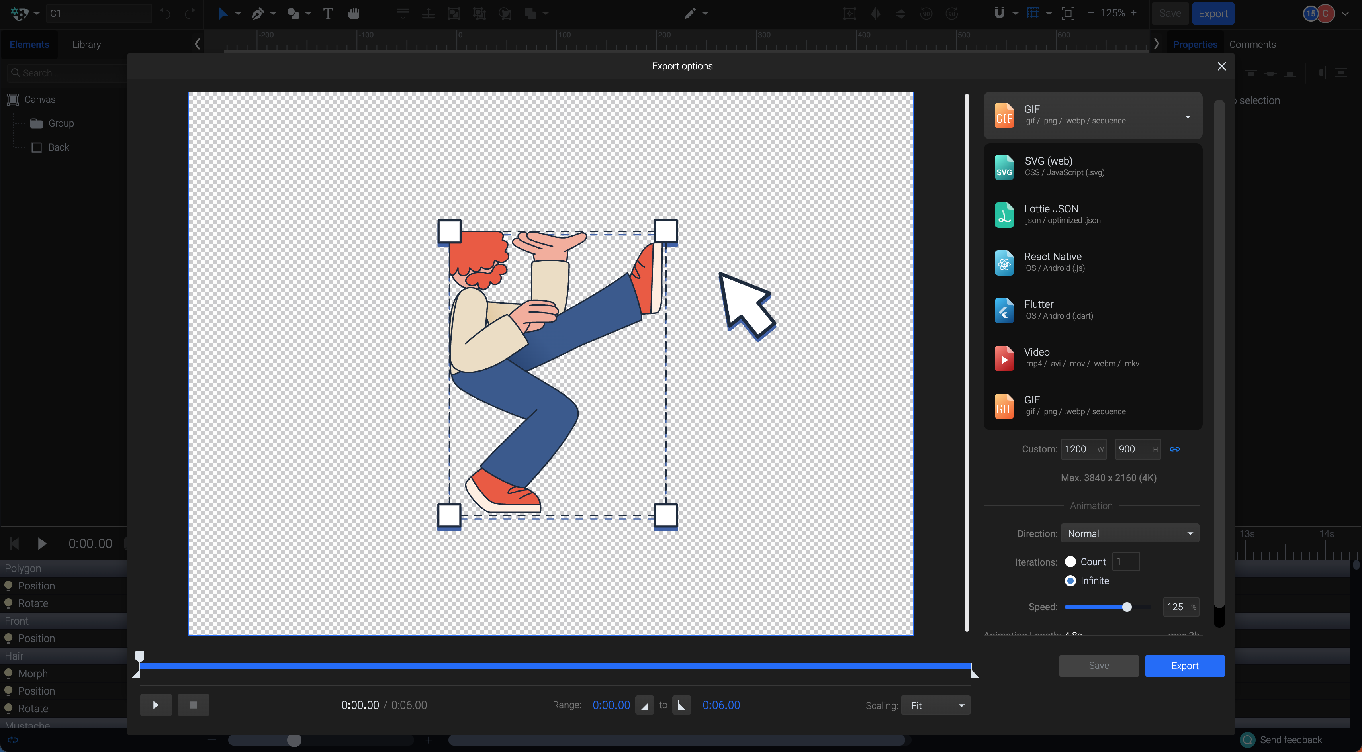Adjust the Speed slider
Screen dimensions: 1362x752
1127,607
